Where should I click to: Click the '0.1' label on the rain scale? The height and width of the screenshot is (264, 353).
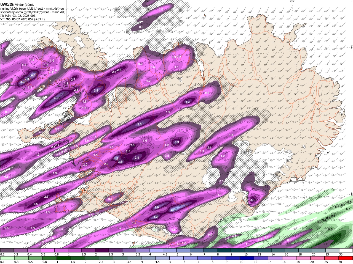(x=2, y=262)
